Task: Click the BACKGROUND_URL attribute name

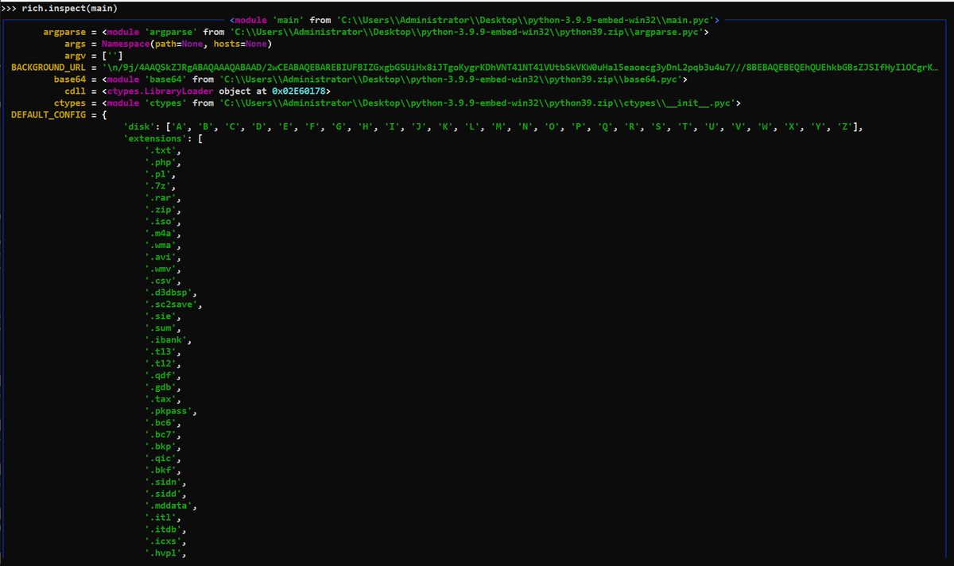Action: click(48, 68)
